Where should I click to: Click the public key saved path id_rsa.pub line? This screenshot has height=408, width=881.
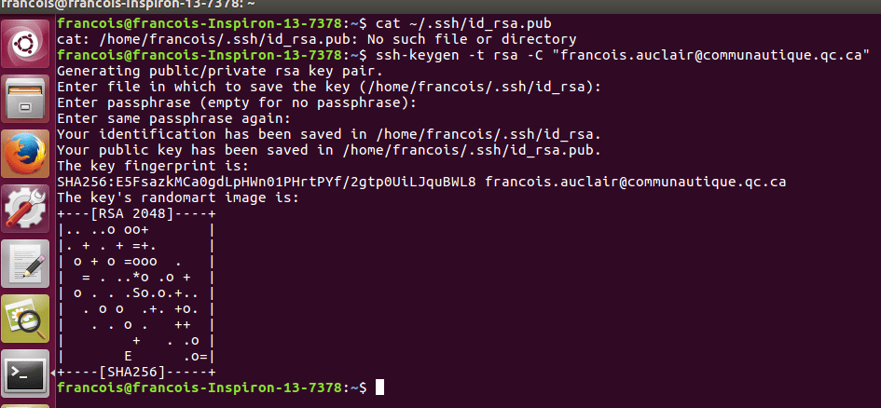(329, 150)
